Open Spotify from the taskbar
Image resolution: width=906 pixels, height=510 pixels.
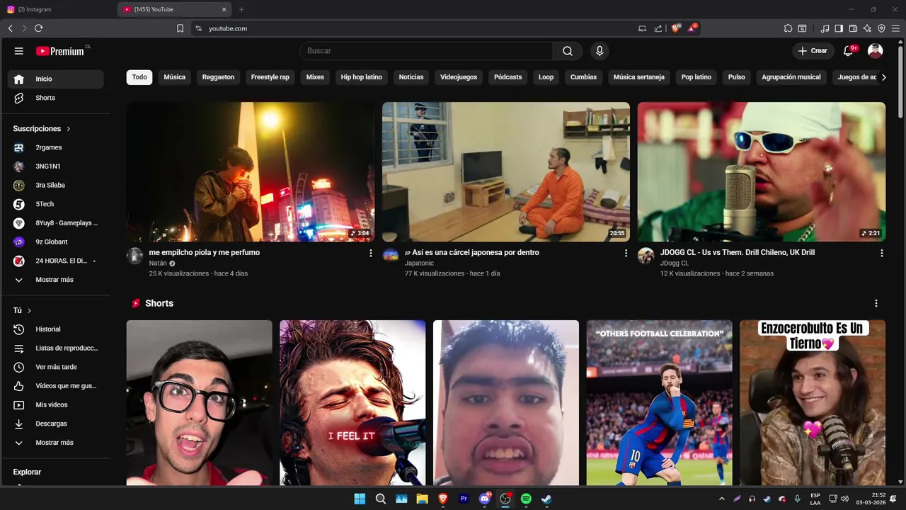(x=526, y=499)
